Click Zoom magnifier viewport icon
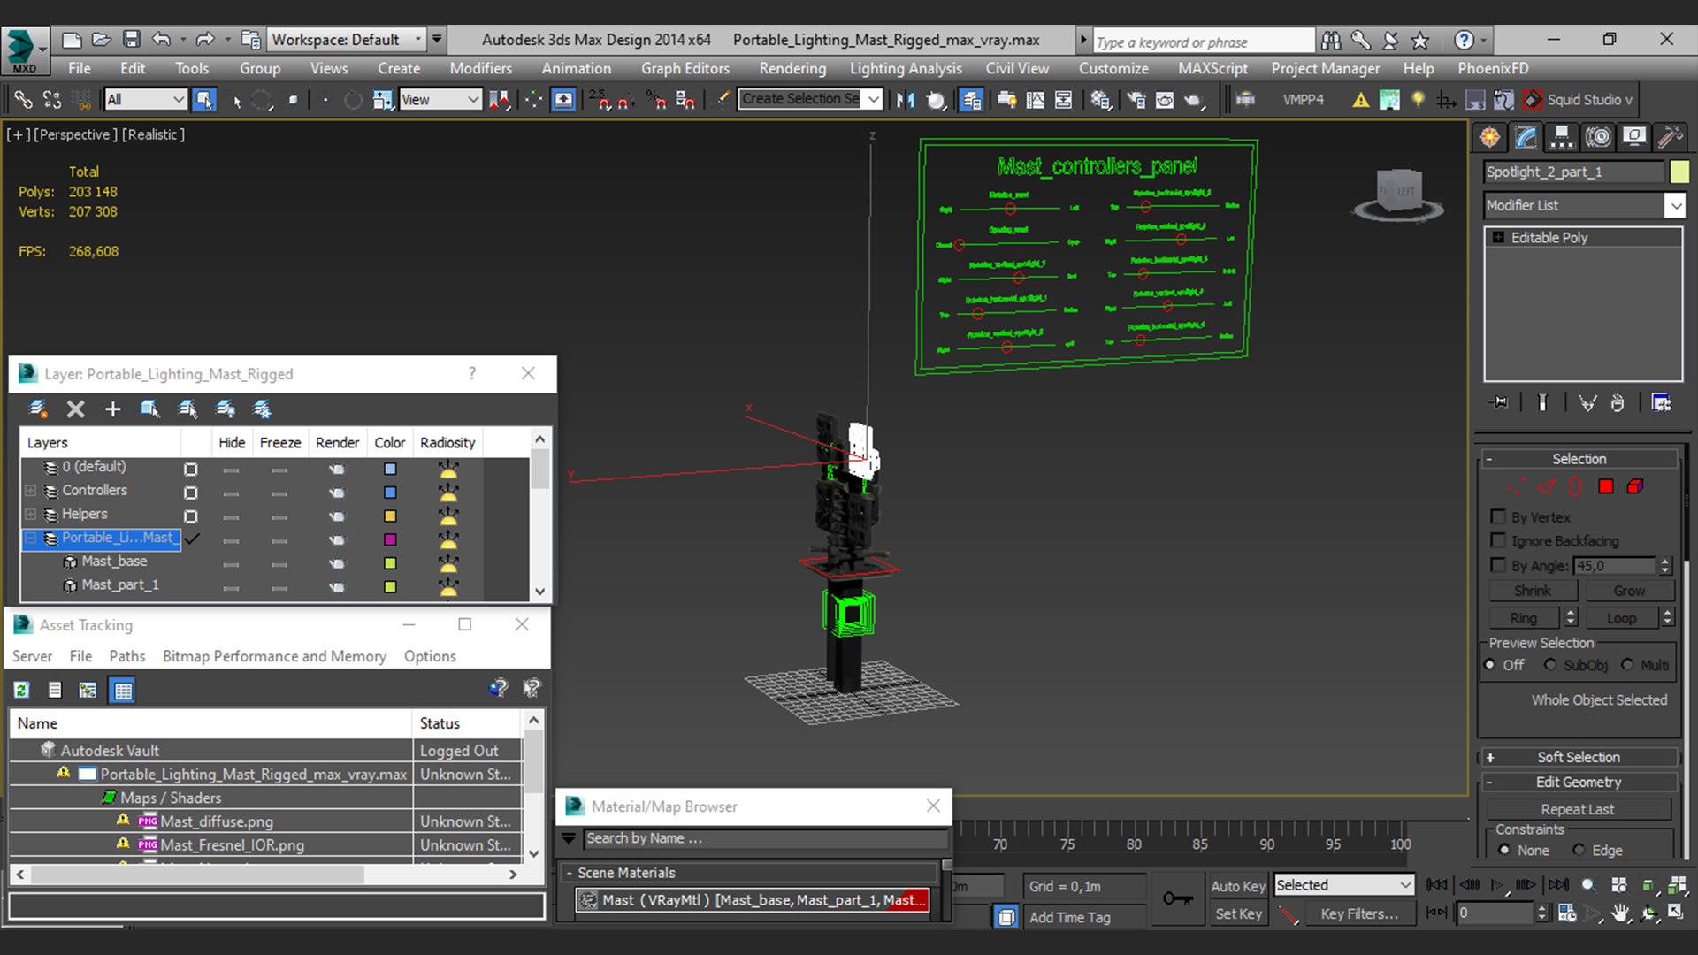This screenshot has height=955, width=1698. 1589,885
